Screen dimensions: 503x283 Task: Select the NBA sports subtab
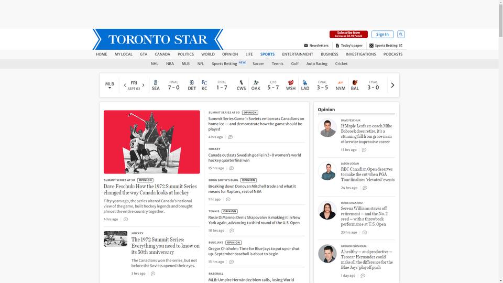point(170,63)
